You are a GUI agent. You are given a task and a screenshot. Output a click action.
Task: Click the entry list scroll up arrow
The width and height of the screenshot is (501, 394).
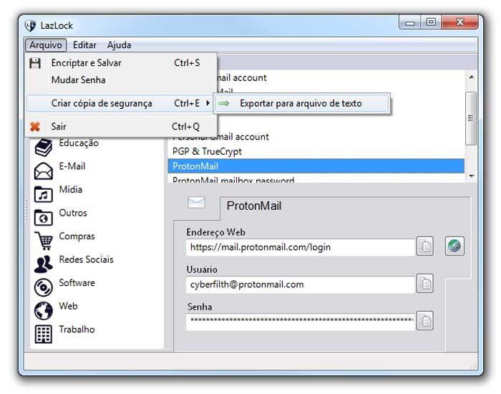click(x=471, y=77)
